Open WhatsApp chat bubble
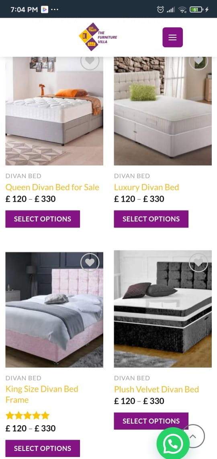 point(173,443)
